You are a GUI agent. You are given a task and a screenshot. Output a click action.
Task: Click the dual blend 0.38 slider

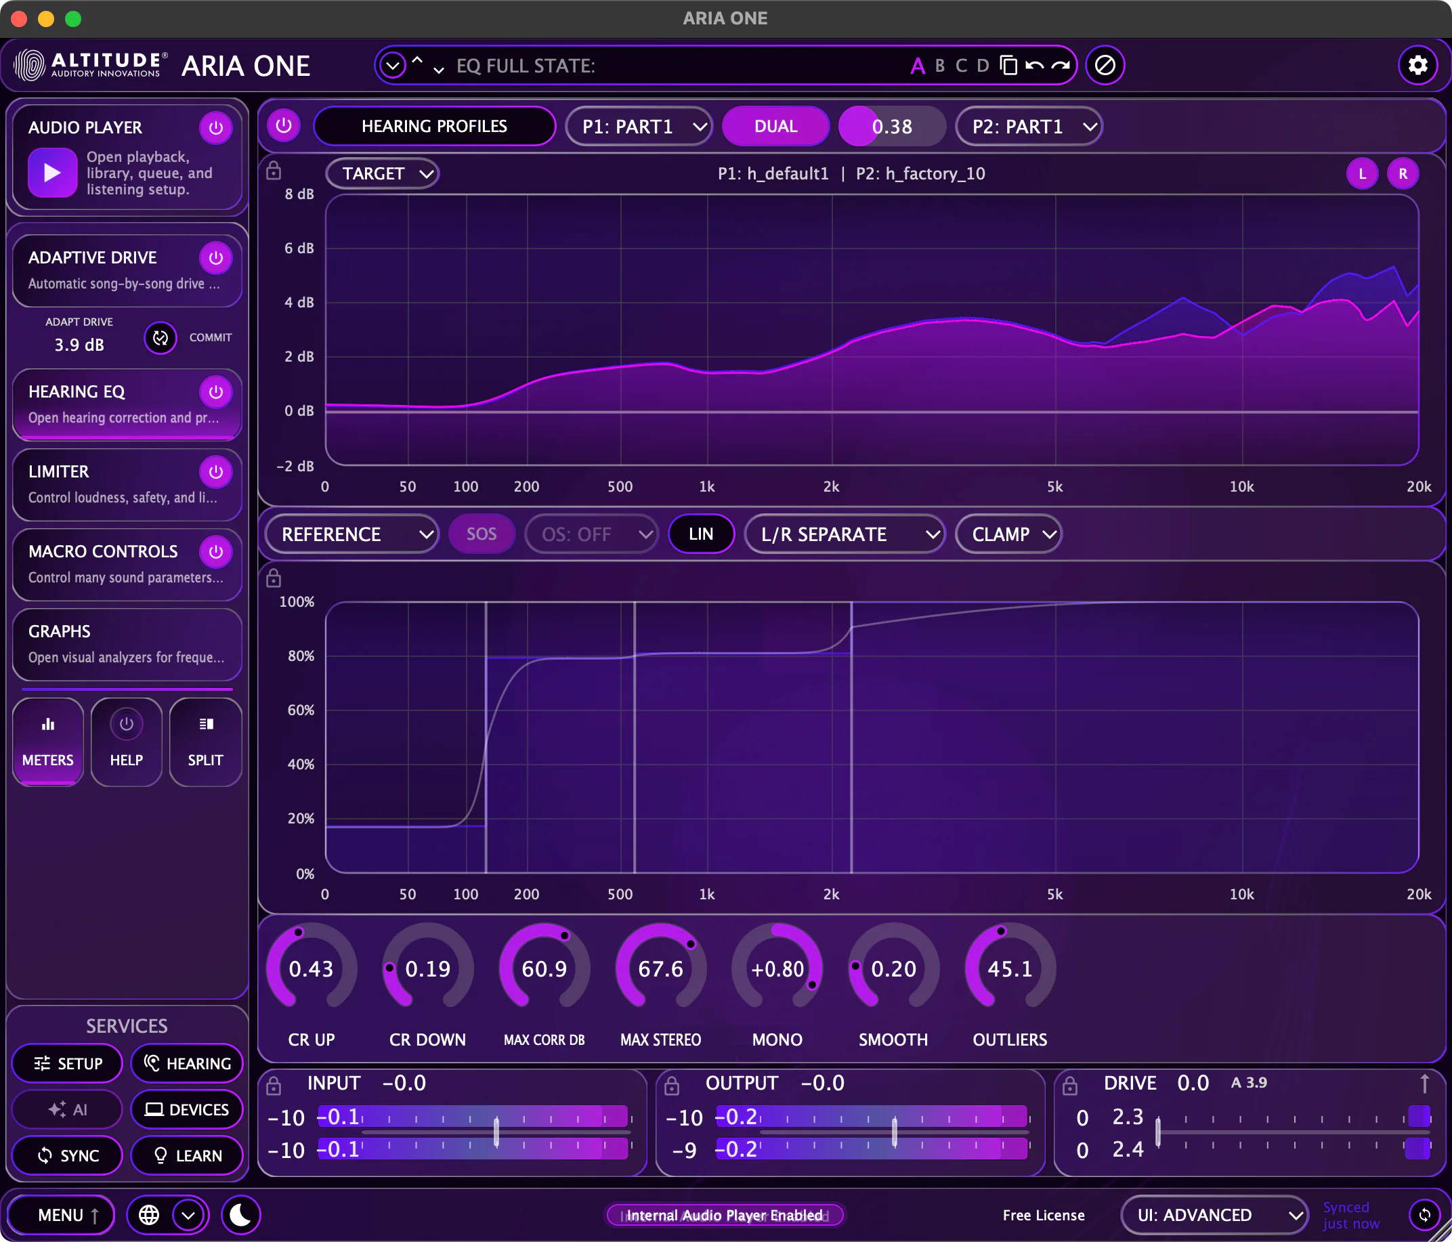point(892,126)
